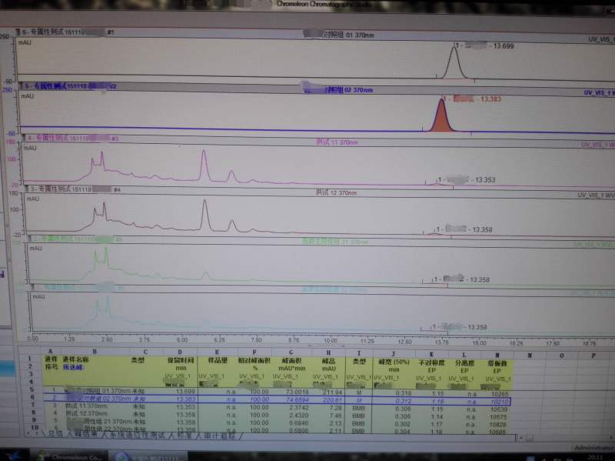Image resolution: width=615 pixels, height=461 pixels.
Task: Select the cell with value 10265
Action: click(497, 394)
